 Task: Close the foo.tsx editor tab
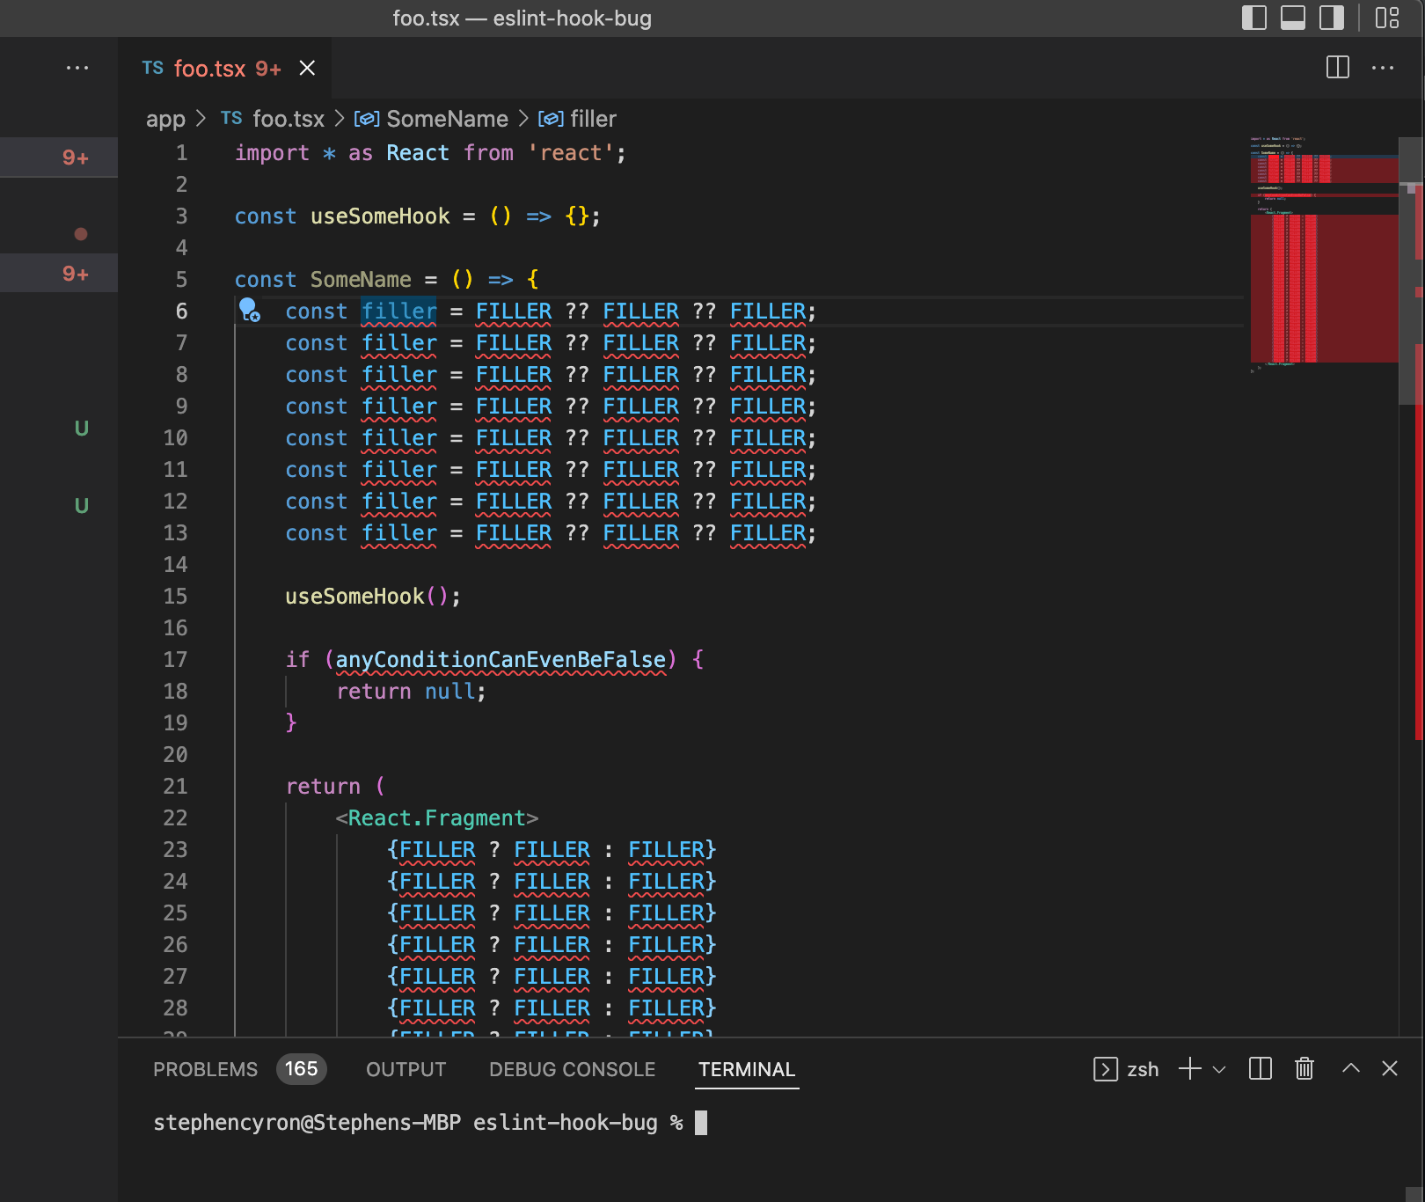307,68
